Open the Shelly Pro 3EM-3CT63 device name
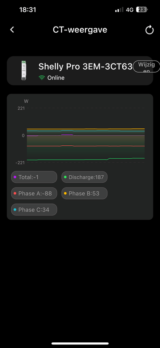 (85, 67)
